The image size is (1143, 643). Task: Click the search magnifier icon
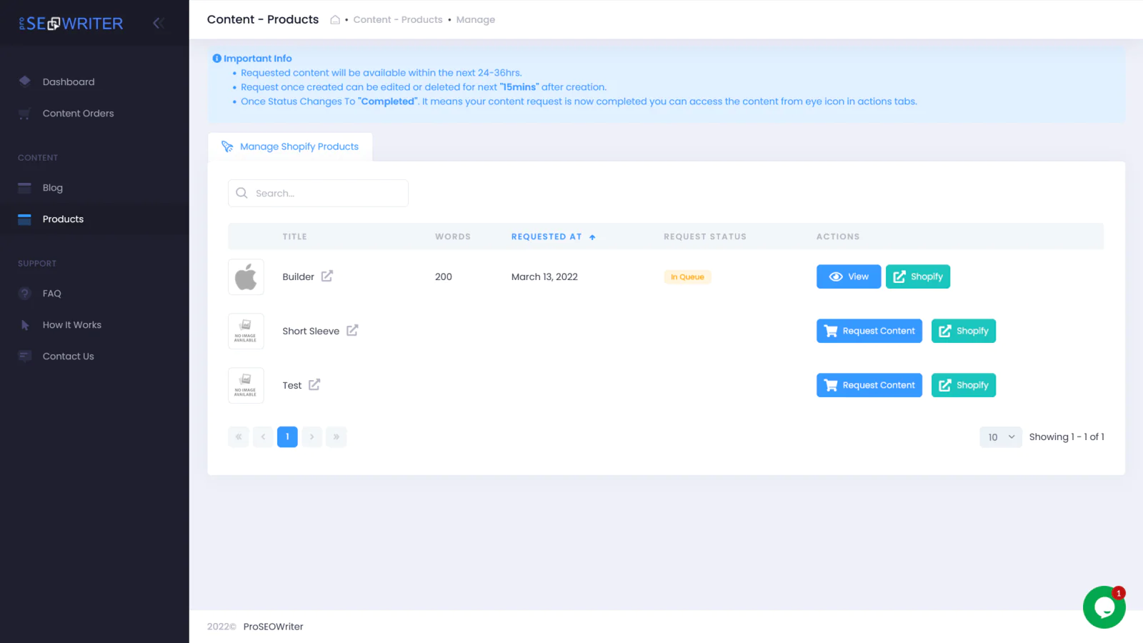[241, 193]
